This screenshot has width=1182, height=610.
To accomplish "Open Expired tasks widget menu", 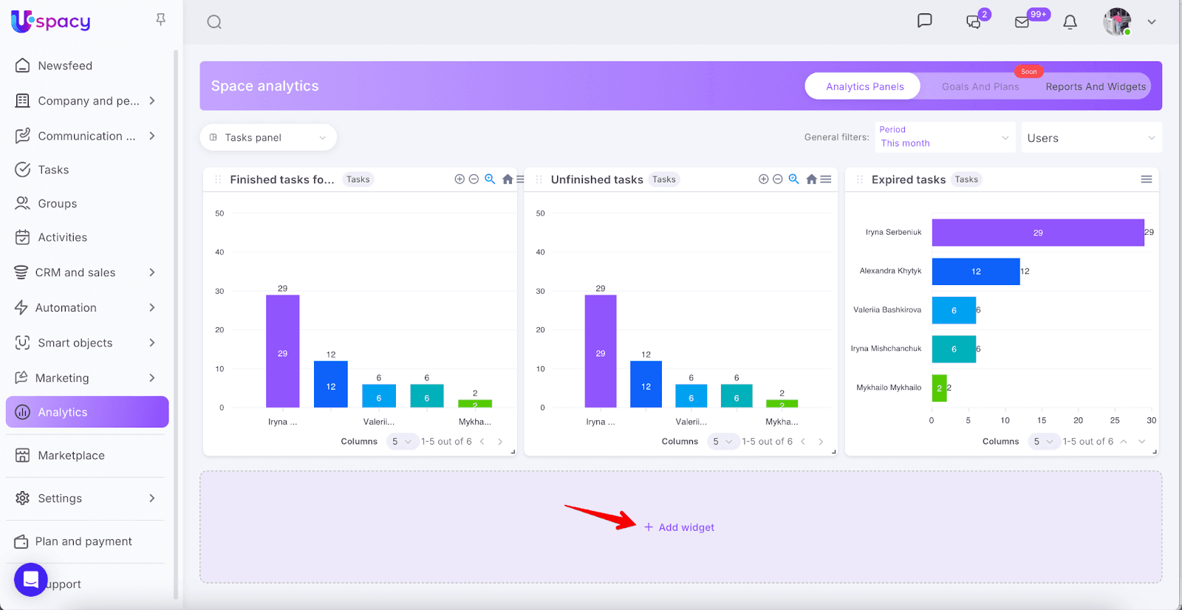I will coord(1146,179).
